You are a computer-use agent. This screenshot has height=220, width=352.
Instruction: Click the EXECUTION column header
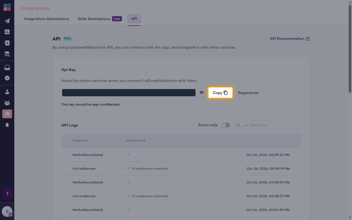point(136,141)
